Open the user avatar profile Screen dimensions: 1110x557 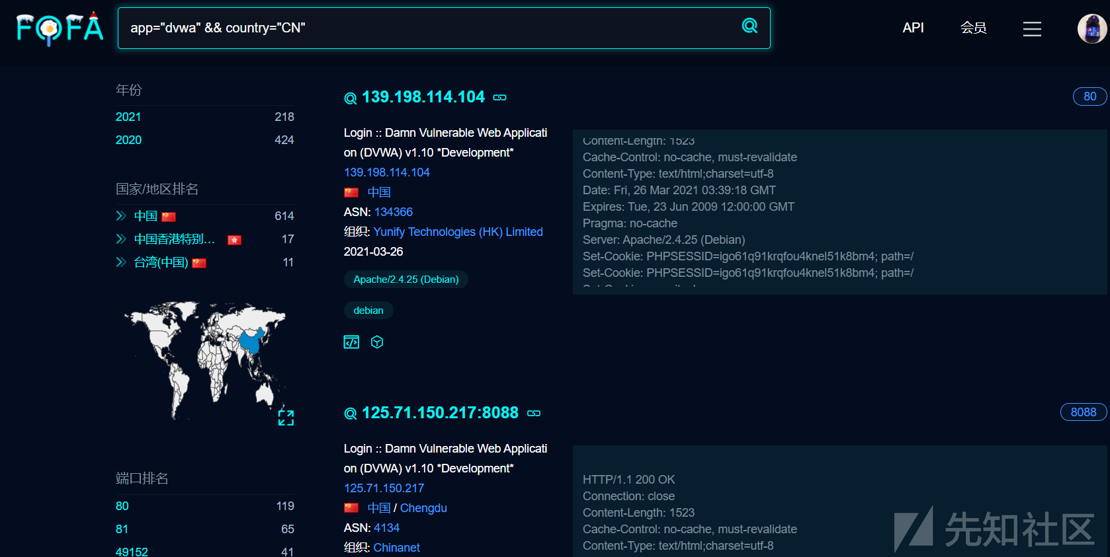coord(1092,28)
